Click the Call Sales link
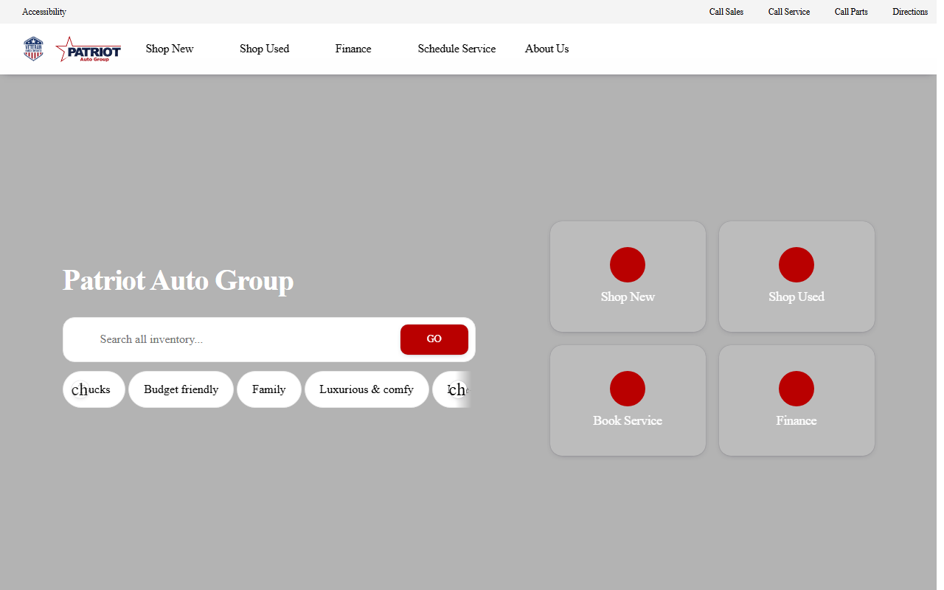The height and width of the screenshot is (590, 944). pos(726,12)
